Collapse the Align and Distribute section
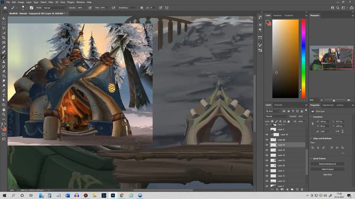This screenshot has width=355, height=199. click(x=311, y=138)
